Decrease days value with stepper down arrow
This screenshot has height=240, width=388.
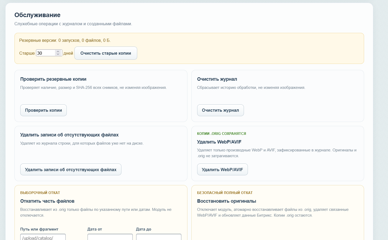(58, 54)
